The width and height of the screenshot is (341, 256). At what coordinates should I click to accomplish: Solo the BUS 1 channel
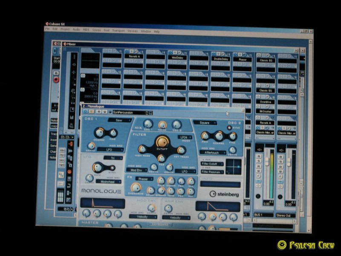tap(259, 161)
